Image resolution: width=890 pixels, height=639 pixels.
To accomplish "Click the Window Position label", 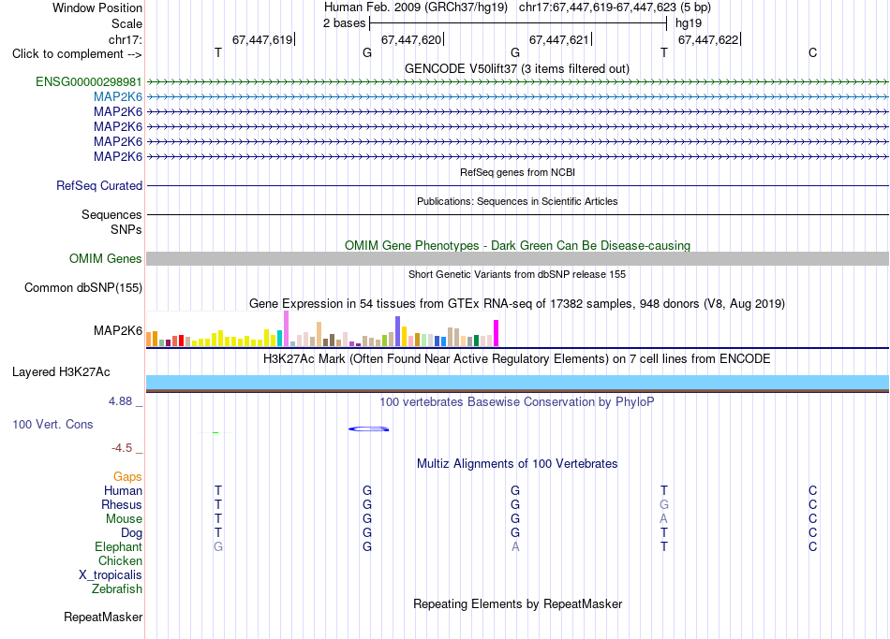I will click(97, 7).
